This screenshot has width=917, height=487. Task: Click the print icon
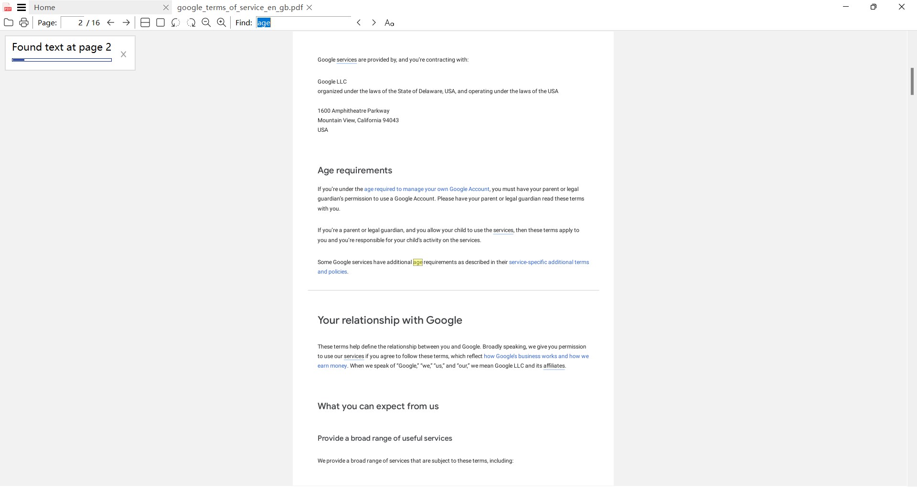[x=24, y=22]
